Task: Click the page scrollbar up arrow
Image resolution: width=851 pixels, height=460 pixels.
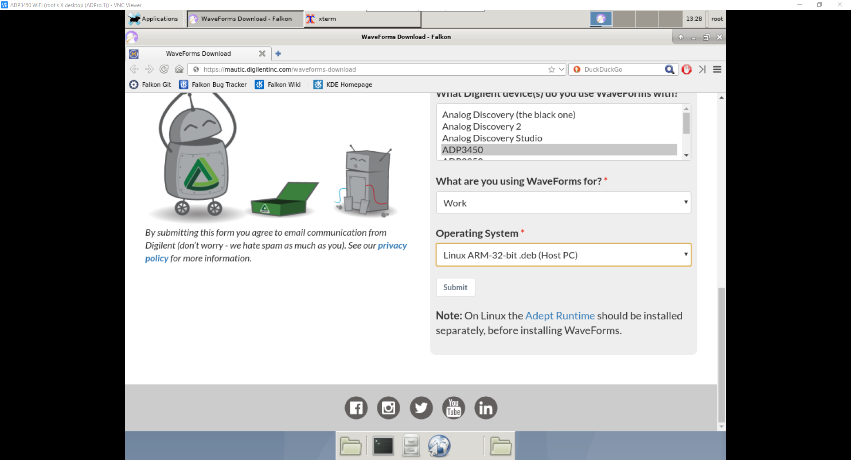Action: (x=722, y=97)
